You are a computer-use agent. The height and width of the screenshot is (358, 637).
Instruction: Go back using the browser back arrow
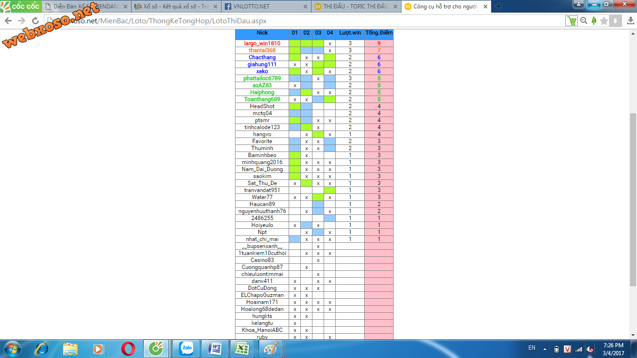(8, 21)
